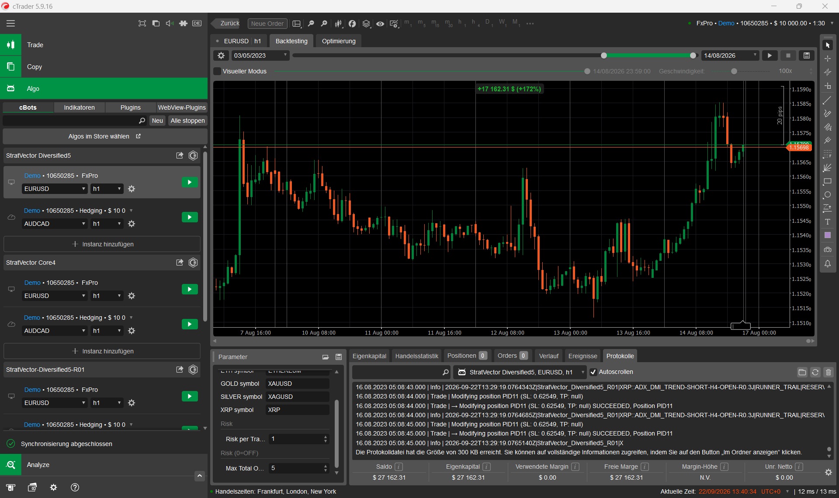This screenshot has height=498, width=839.
Task: Select the Gann fan drawing tool
Action: click(x=827, y=168)
